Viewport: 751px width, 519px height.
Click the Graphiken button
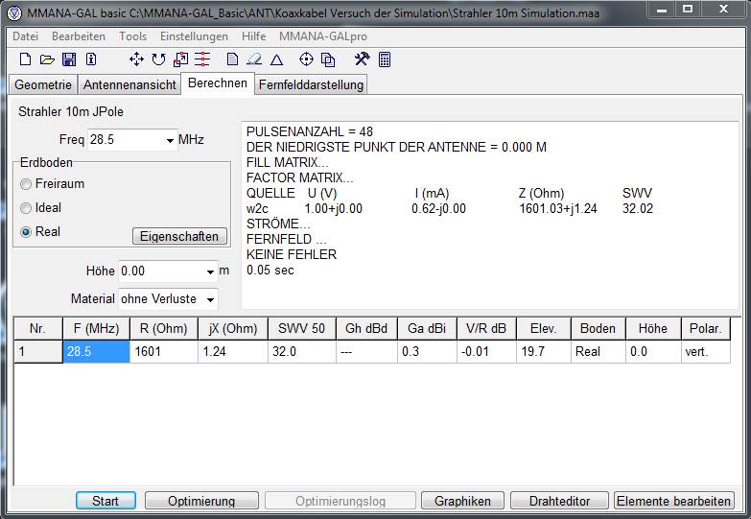(x=462, y=501)
